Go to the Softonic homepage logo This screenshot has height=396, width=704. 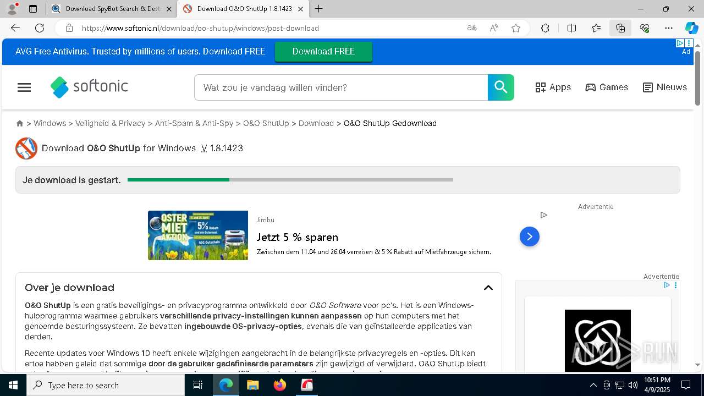[89, 87]
